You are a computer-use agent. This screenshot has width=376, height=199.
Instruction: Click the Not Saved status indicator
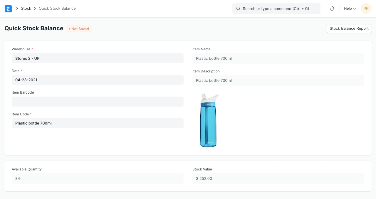79,29
